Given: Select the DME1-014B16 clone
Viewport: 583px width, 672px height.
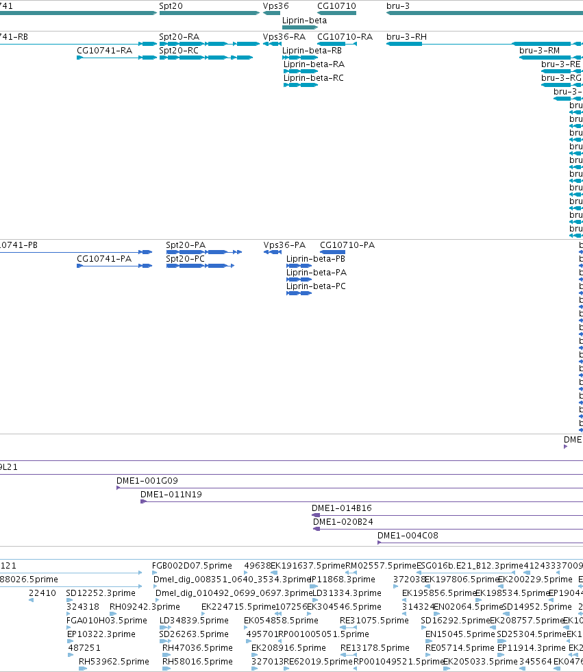Looking at the screenshot, I should tap(447, 515).
